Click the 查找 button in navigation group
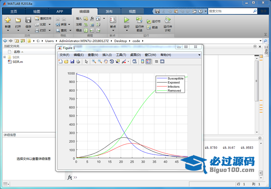This screenshot has width=271, height=189. point(61,31)
